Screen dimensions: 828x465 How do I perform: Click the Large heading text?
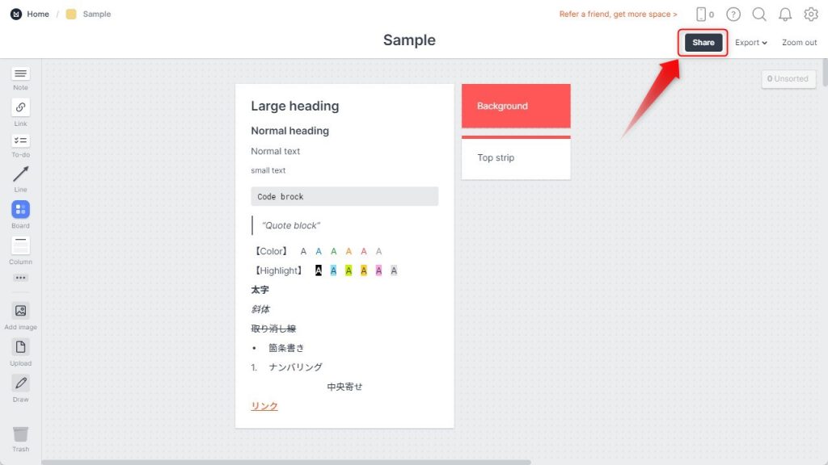click(x=294, y=106)
